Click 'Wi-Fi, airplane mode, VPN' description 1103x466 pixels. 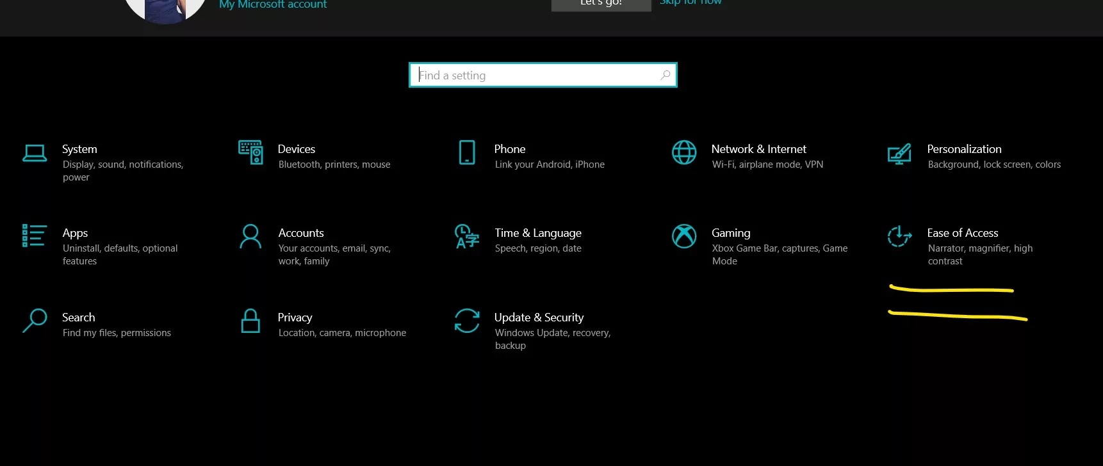tap(767, 165)
